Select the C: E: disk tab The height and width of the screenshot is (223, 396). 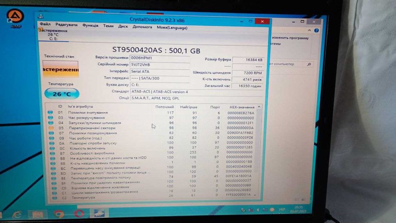tap(53, 35)
